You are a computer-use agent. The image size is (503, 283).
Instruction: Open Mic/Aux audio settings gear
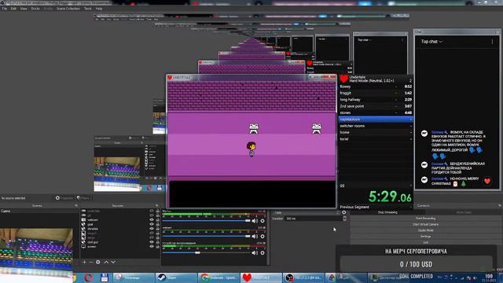[263, 221]
